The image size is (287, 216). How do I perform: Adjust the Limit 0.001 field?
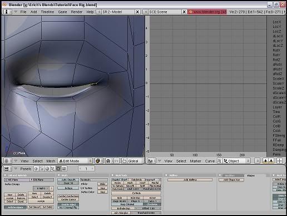(133, 189)
